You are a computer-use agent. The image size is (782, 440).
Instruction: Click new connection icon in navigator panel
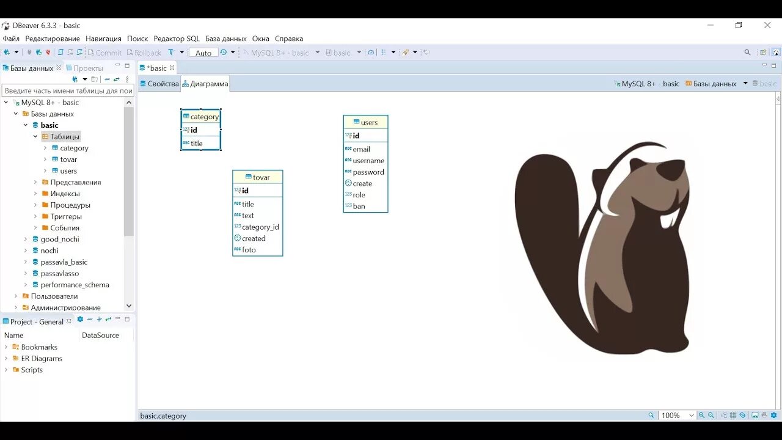click(x=75, y=79)
